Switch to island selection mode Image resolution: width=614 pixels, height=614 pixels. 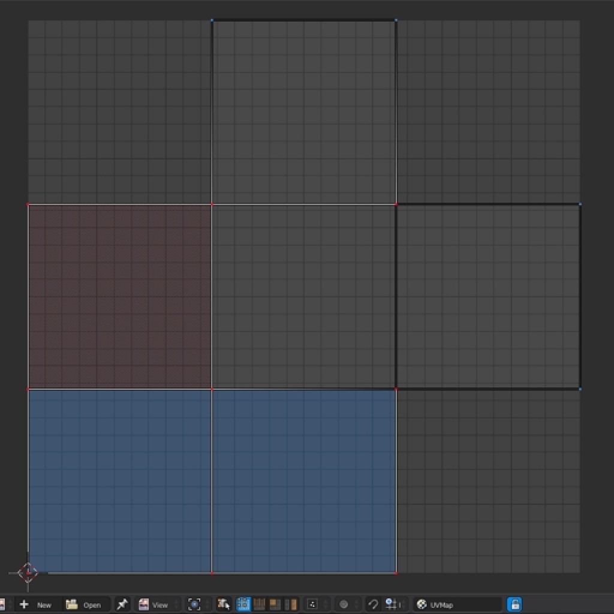pos(291,604)
